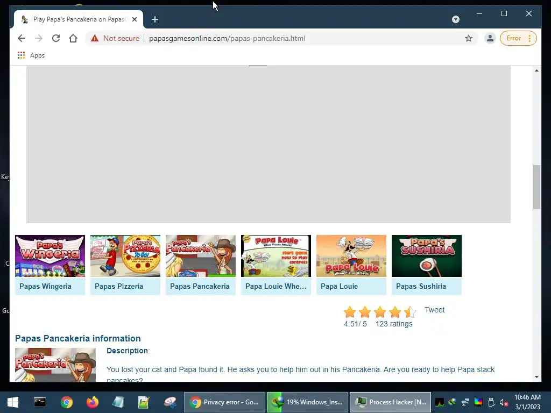Close the Papa's Pancakeria tab
Viewport: 551px width, 413px height.
click(135, 19)
